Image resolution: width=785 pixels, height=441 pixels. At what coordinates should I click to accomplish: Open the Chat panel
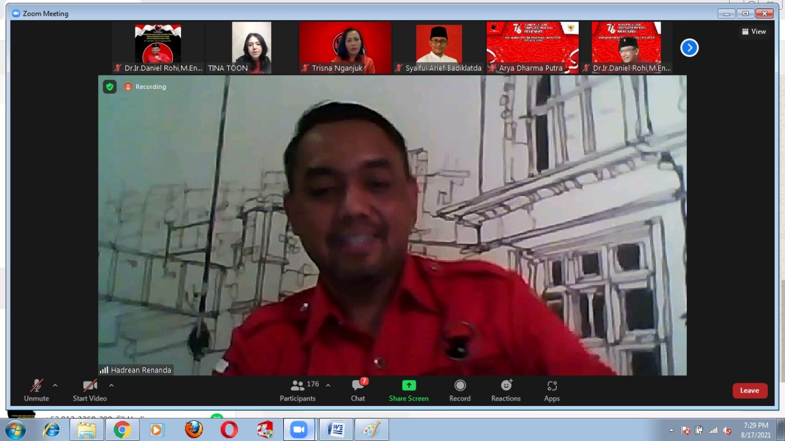click(358, 390)
